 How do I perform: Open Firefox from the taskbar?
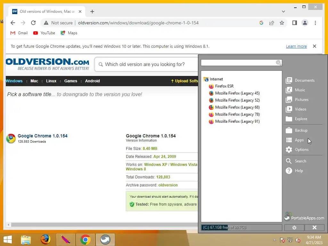click(45, 240)
